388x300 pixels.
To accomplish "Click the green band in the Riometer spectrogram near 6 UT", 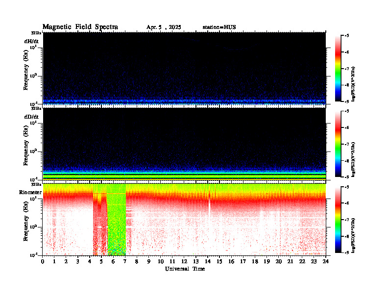I will [116, 219].
